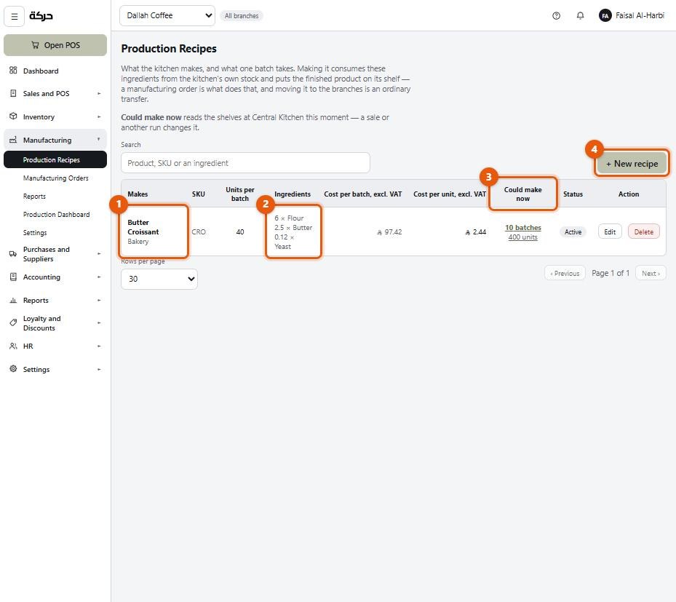Click the Dashboard grid icon
The image size is (676, 602).
coord(13,71)
